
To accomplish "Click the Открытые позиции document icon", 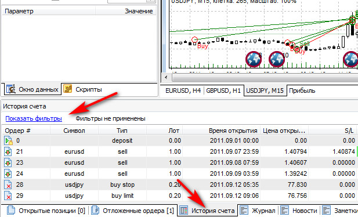I will (11, 211).
